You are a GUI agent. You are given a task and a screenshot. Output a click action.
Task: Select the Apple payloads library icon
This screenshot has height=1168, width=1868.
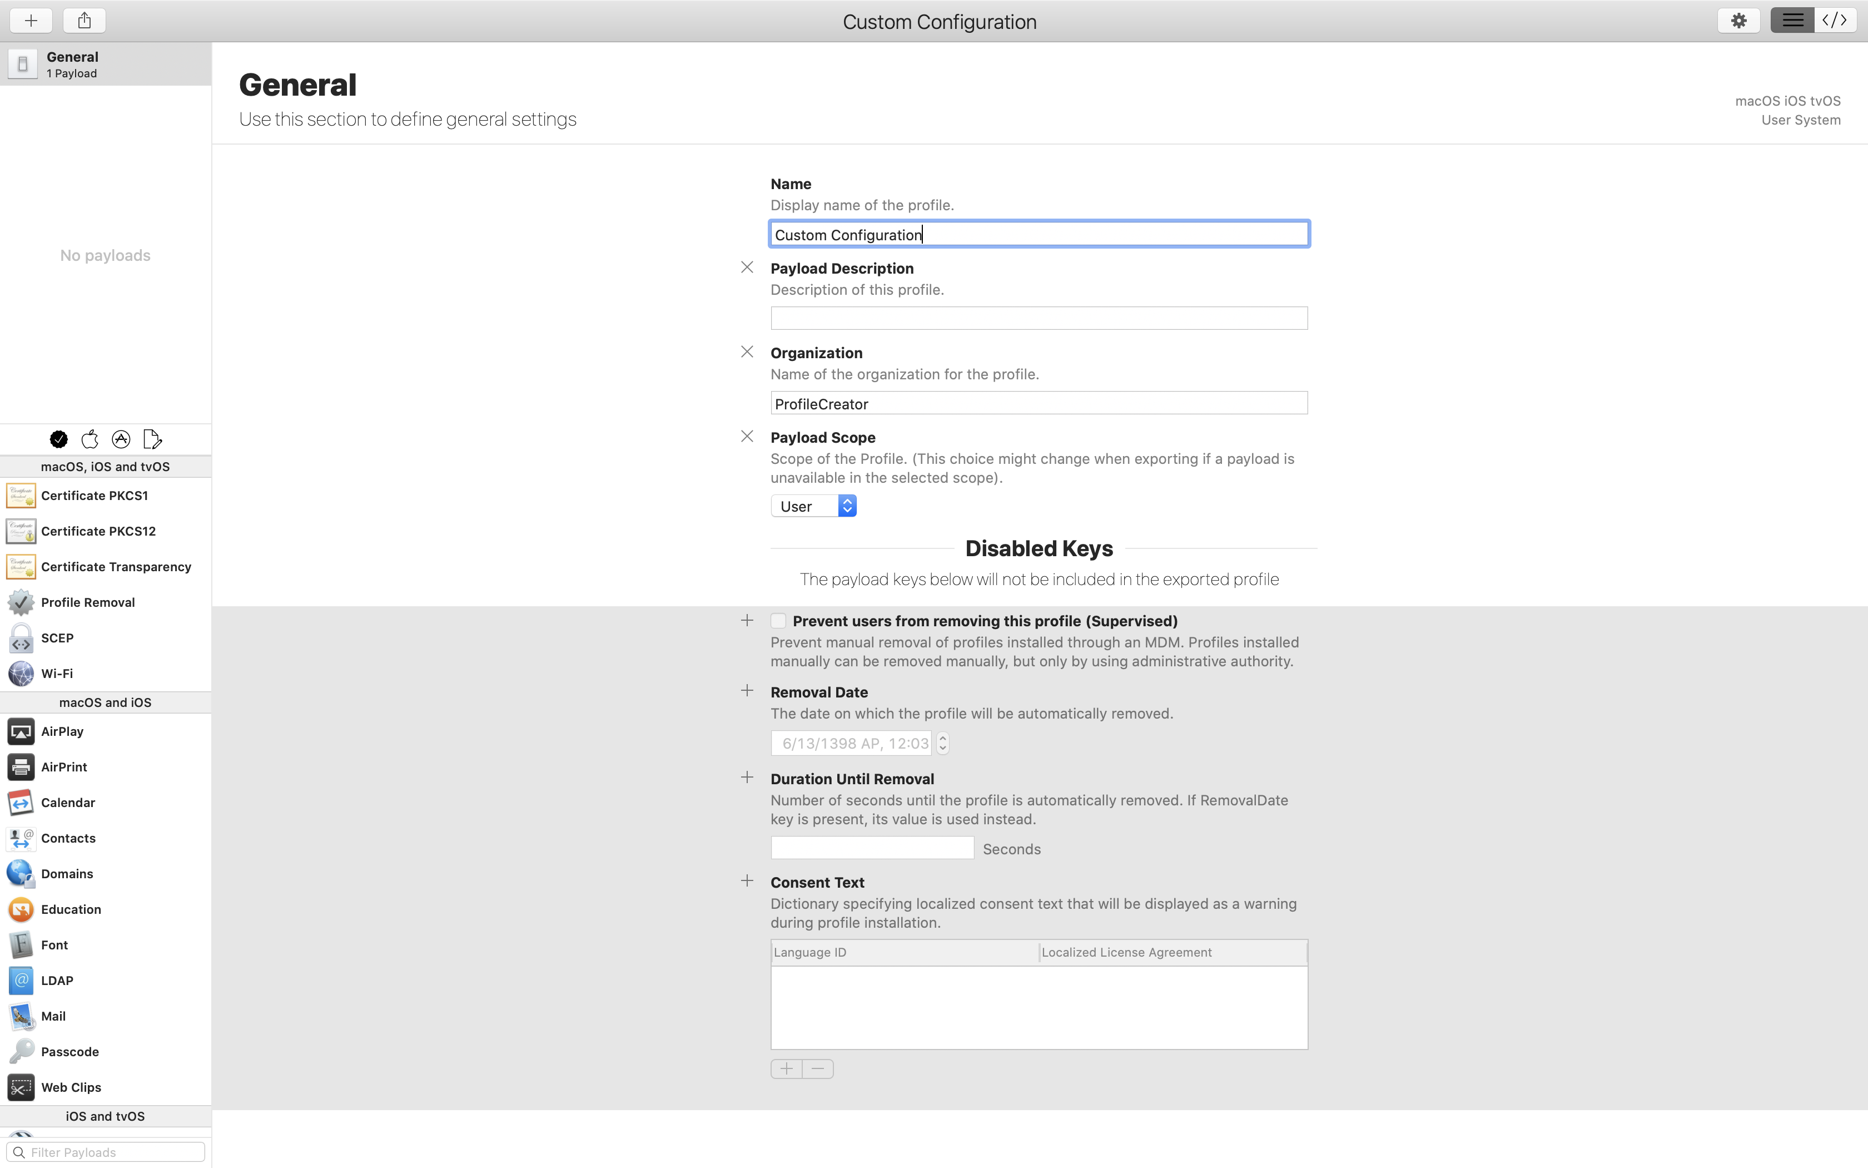pos(90,439)
